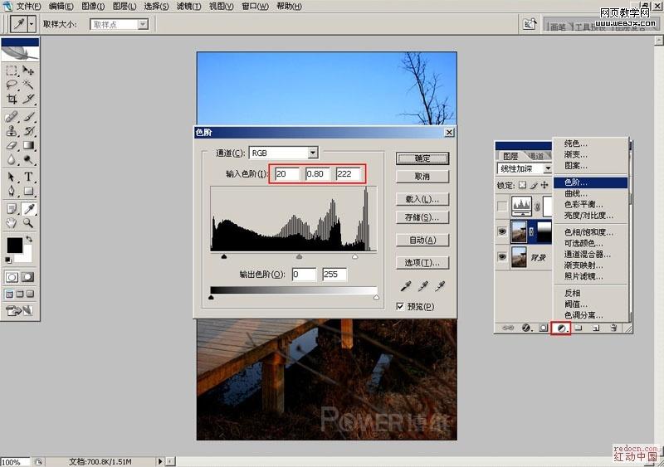
Task: Select the Rectangular Marquee tool
Action: click(x=12, y=70)
